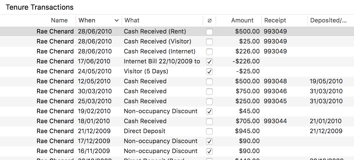
Task: Select receipt number 993046 cell
Action: click(275, 91)
